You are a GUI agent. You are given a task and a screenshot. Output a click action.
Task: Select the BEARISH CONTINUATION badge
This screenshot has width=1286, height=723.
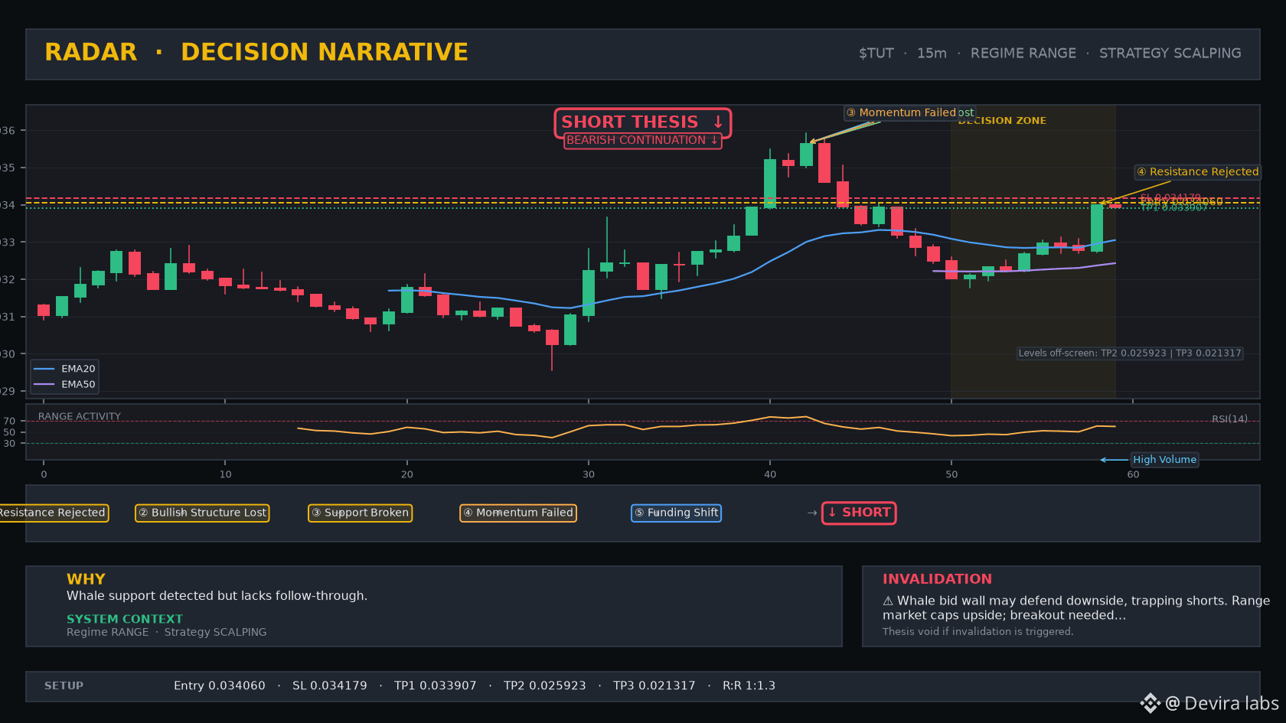(x=642, y=141)
